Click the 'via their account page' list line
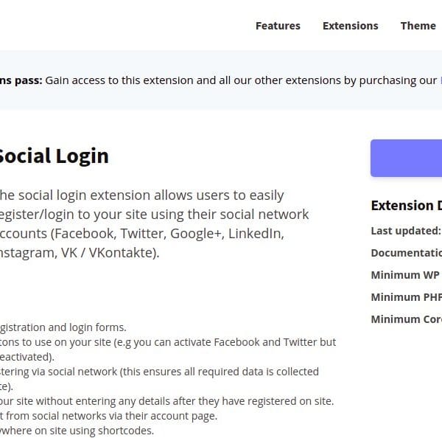 point(109,416)
